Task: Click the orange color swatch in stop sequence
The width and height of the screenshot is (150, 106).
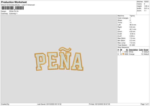Action: click(x=123, y=54)
